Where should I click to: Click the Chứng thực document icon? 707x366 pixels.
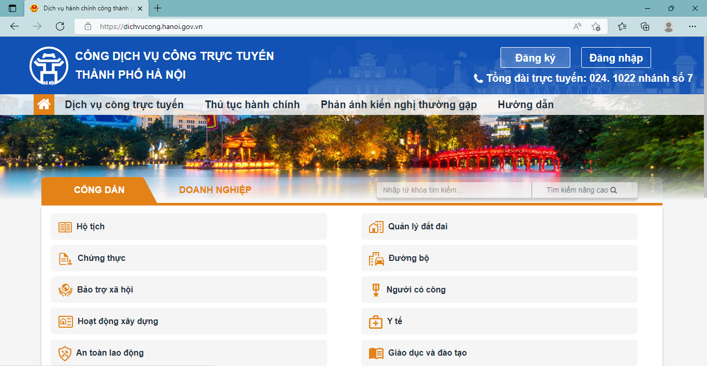tap(65, 258)
